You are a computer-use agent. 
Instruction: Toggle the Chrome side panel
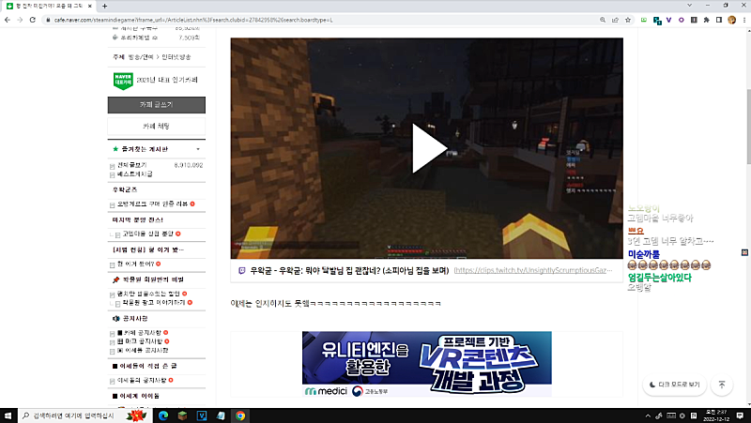tap(719, 20)
